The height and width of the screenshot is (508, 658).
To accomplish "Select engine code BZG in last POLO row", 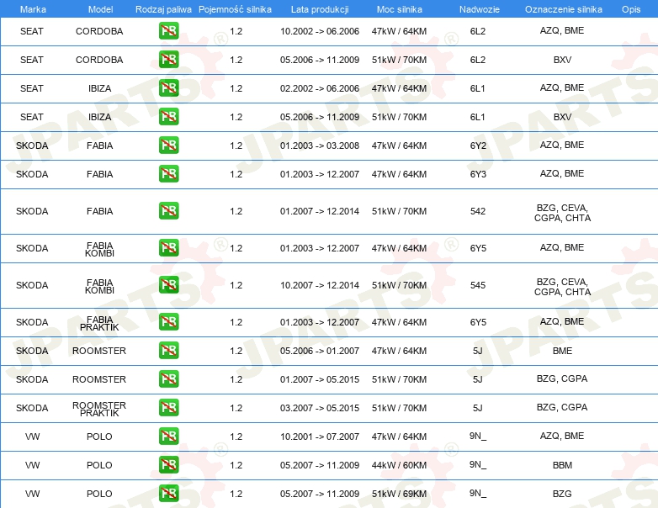I will tap(562, 494).
